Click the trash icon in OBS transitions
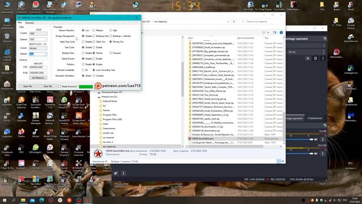Screen dimensions: 362x204 coord(316,58)
